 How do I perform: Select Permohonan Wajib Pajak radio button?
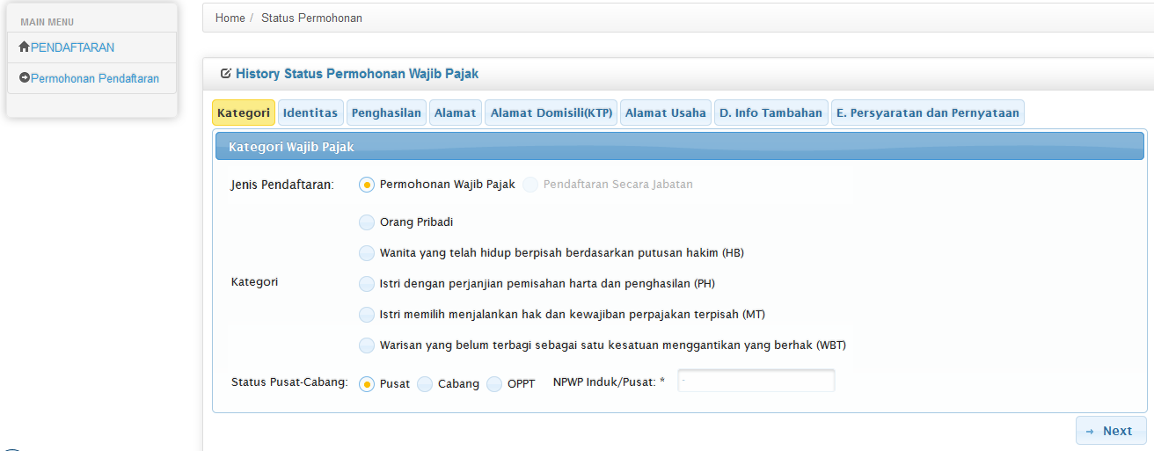367,185
